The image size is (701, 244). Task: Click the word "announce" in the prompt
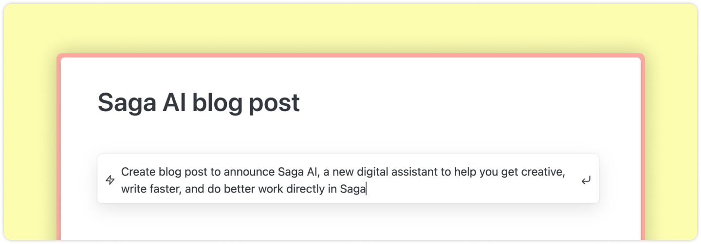253,172
